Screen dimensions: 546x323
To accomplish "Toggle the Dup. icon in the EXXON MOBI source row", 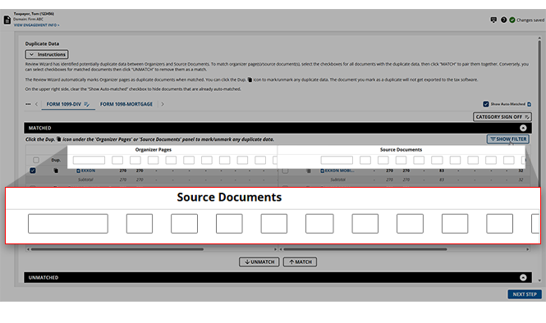I will (308, 171).
